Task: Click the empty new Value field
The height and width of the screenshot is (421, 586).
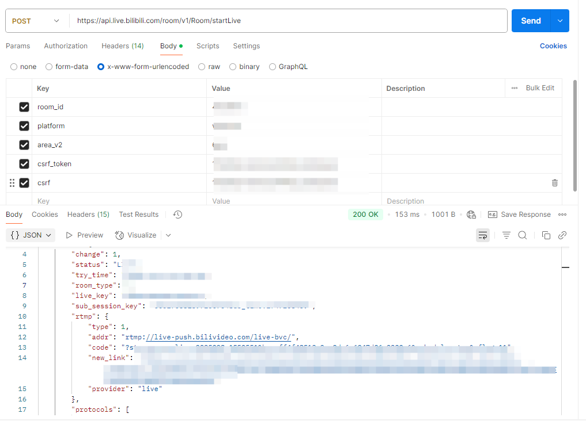Action: (294, 201)
